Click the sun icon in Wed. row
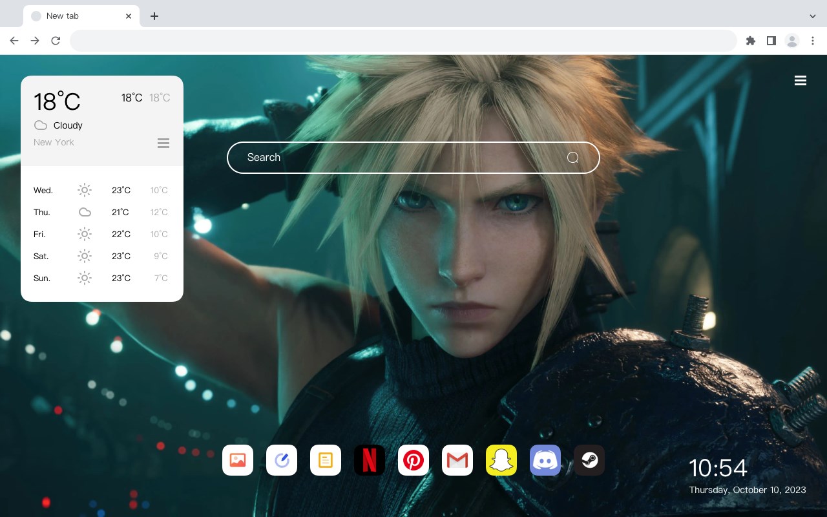Image resolution: width=827 pixels, height=517 pixels. 85,190
